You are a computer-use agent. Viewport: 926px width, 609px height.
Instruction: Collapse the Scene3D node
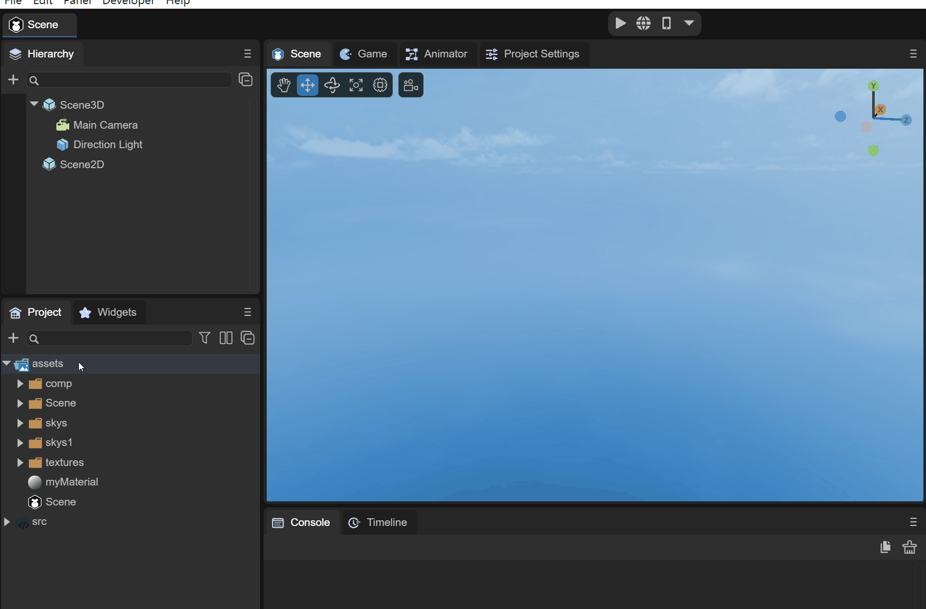34,104
